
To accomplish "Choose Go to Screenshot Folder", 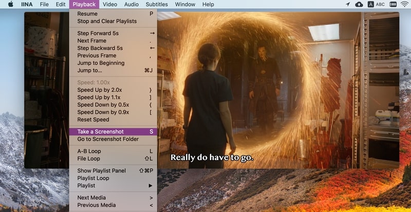I will click(x=113, y=139).
